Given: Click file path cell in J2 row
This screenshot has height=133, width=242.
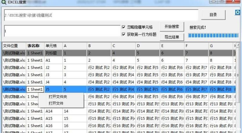Looking at the screenshot, I should (14, 68).
